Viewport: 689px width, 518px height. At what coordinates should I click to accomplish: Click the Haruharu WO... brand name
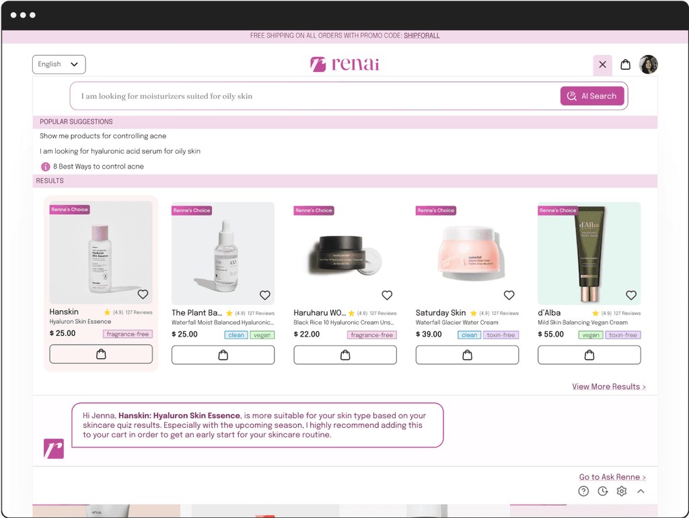[320, 312]
